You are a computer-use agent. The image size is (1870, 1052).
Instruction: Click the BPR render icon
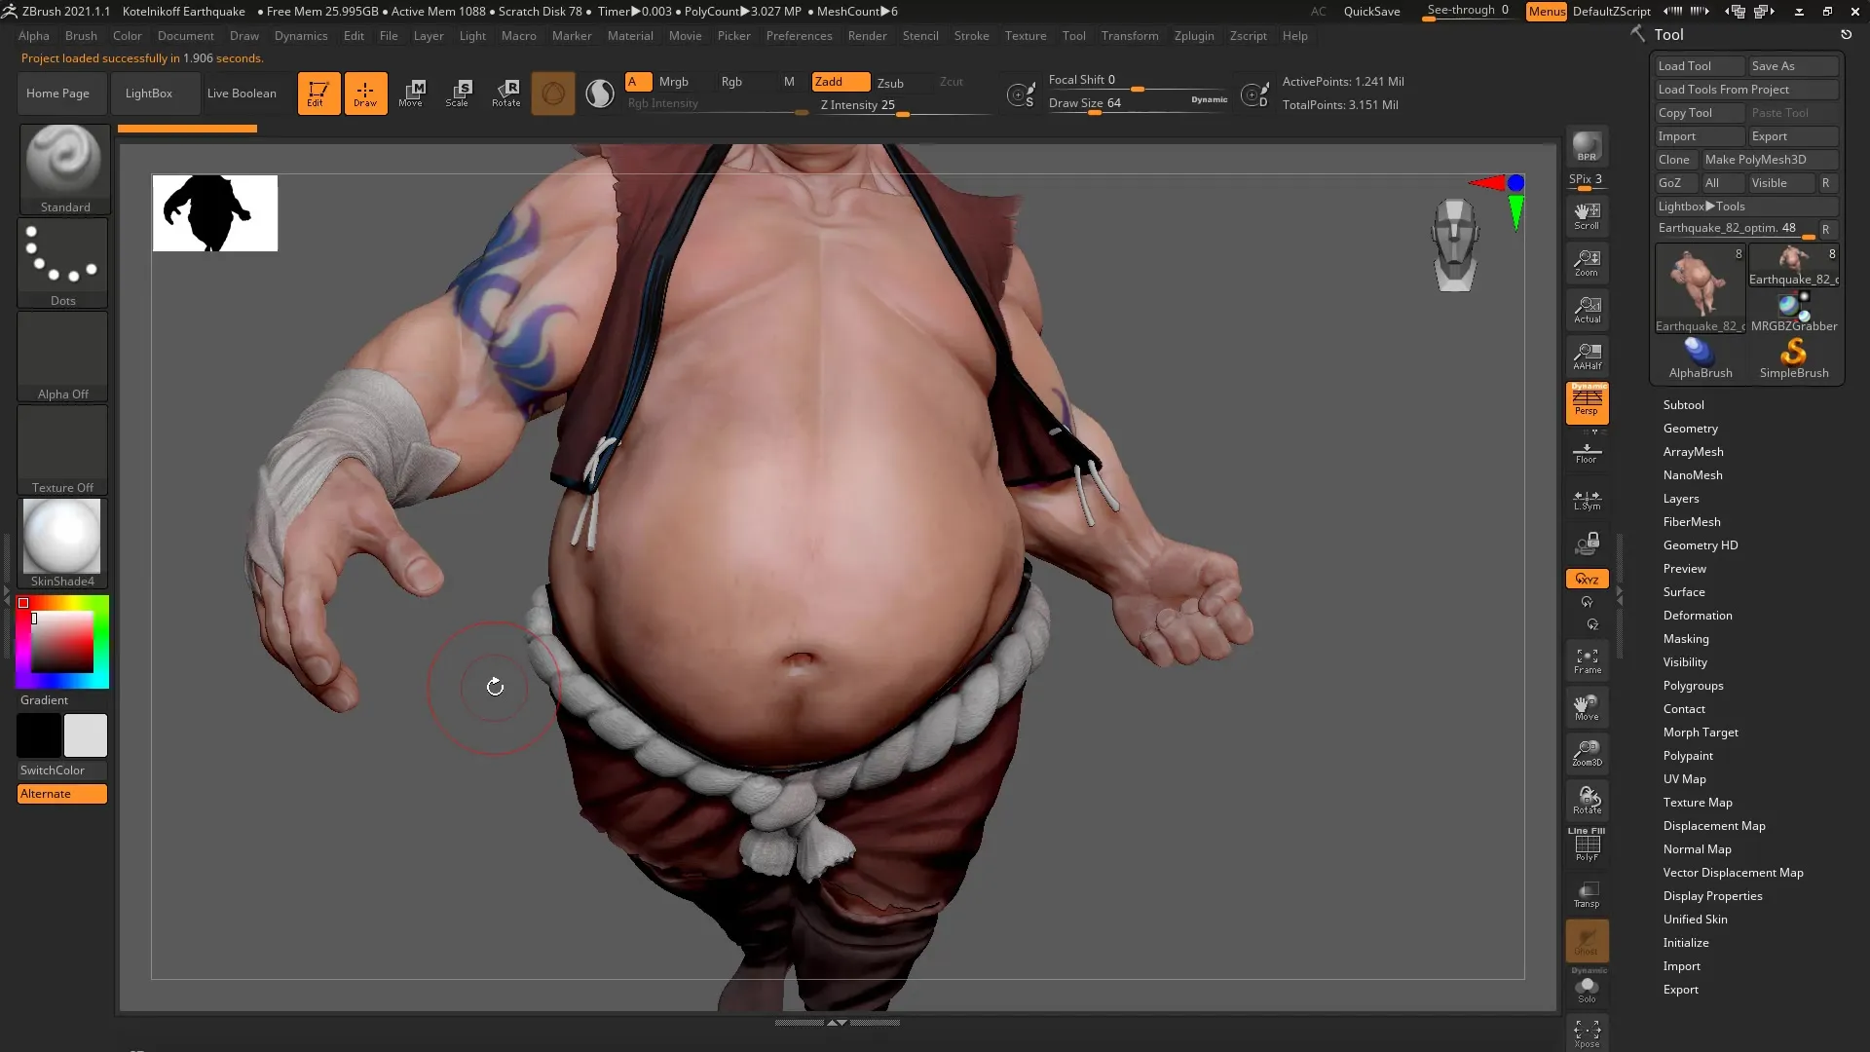1587,147
